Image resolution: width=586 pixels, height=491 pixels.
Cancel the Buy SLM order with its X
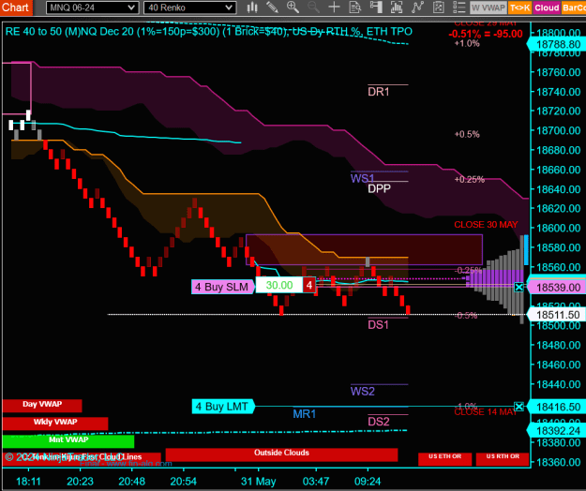(x=518, y=287)
